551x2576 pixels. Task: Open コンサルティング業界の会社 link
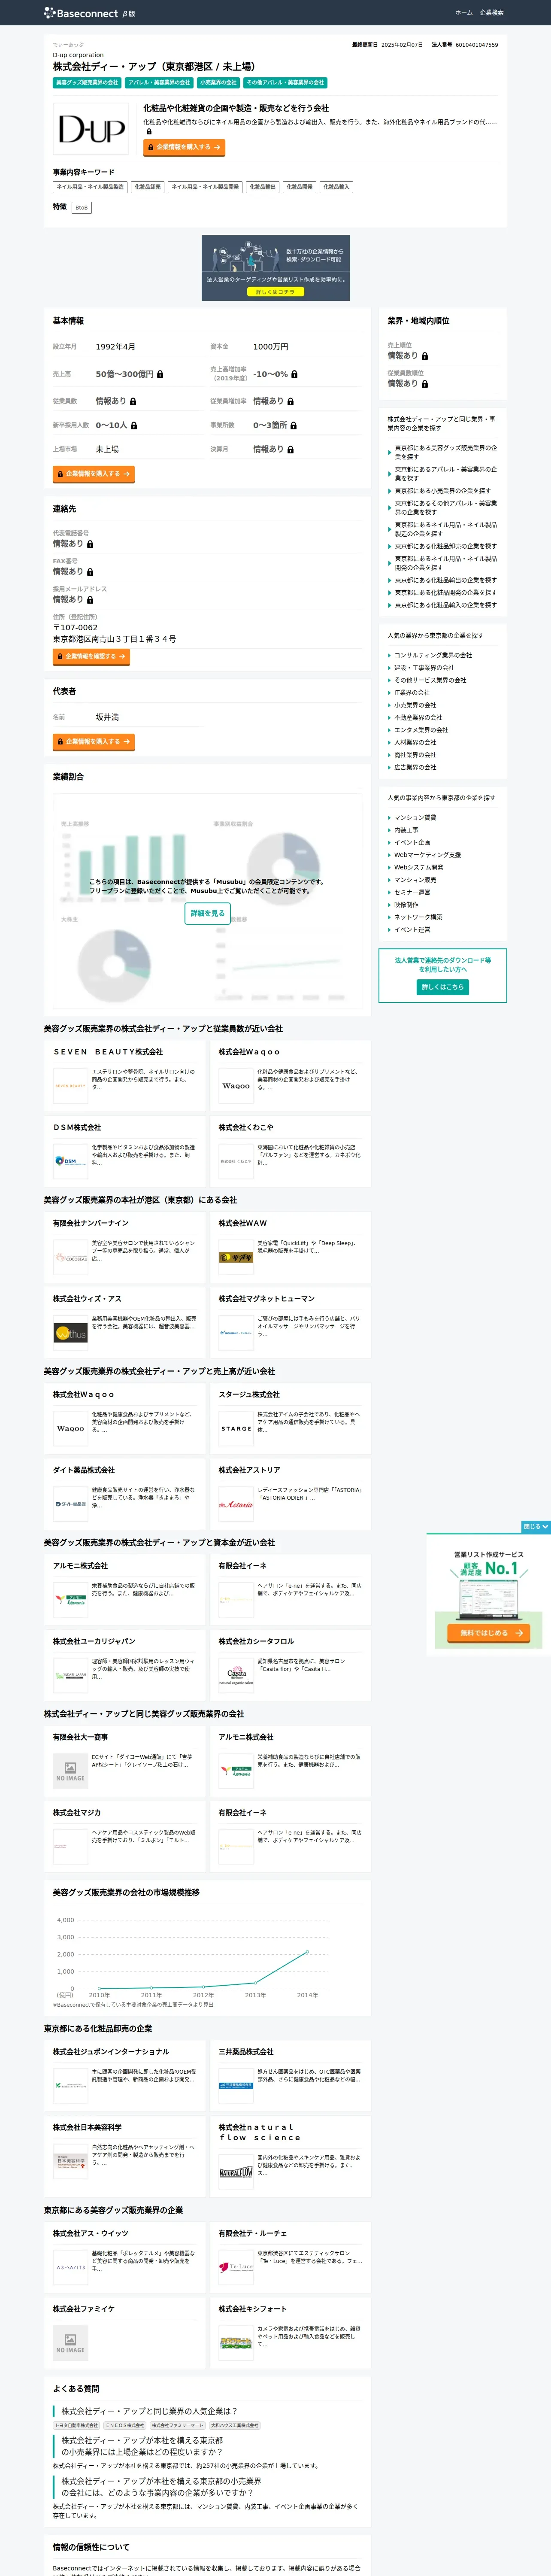point(433,656)
